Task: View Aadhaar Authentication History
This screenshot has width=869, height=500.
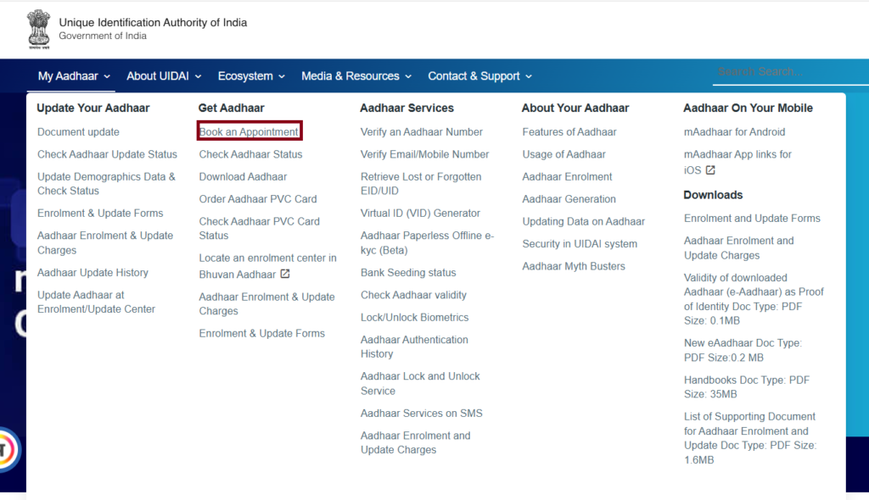Action: point(414,347)
